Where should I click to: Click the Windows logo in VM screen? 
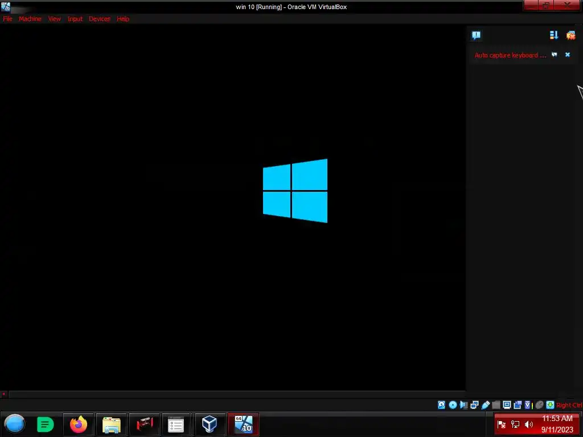pos(295,191)
